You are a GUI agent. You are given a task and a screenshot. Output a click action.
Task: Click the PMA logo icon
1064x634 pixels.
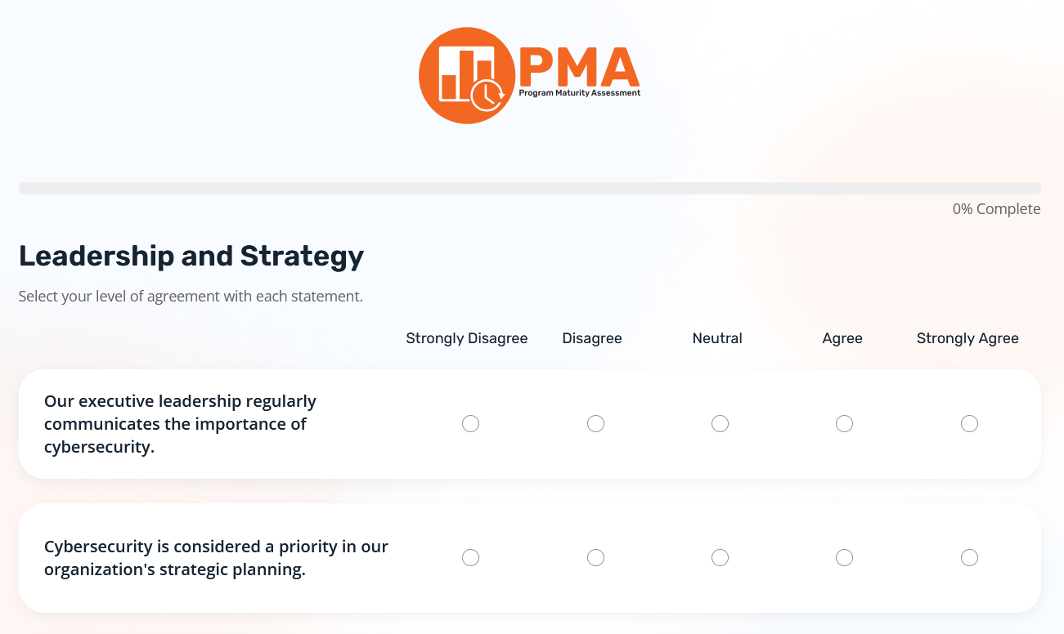pyautogui.click(x=466, y=74)
